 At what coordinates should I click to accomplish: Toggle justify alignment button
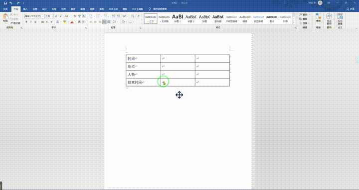click(104, 22)
